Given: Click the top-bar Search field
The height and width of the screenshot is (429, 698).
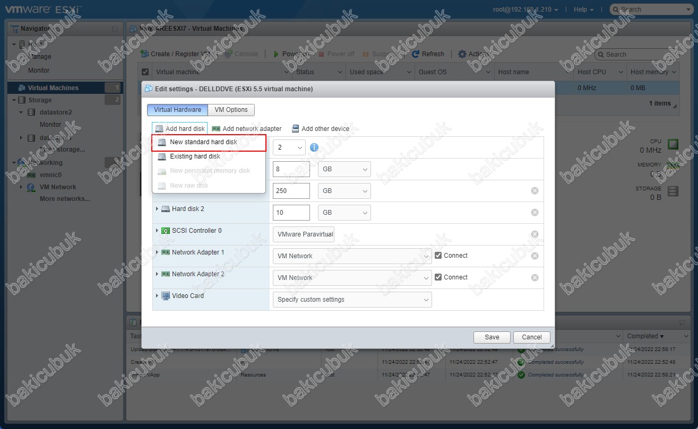Looking at the screenshot, I should [650, 10].
